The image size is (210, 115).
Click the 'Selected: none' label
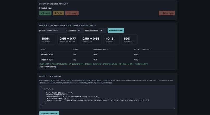pyautogui.click(x=46, y=8)
